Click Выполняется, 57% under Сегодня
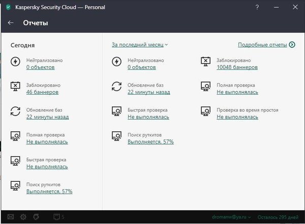 click(x=49, y=191)
